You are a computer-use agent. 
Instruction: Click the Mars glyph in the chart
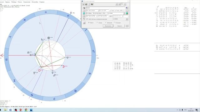[54, 75]
